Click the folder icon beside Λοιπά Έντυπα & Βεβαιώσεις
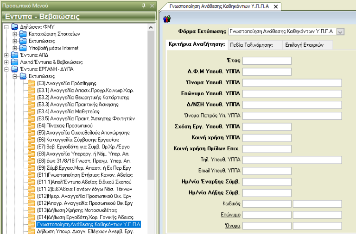Viewport: 356px width, 234px height. (14, 62)
